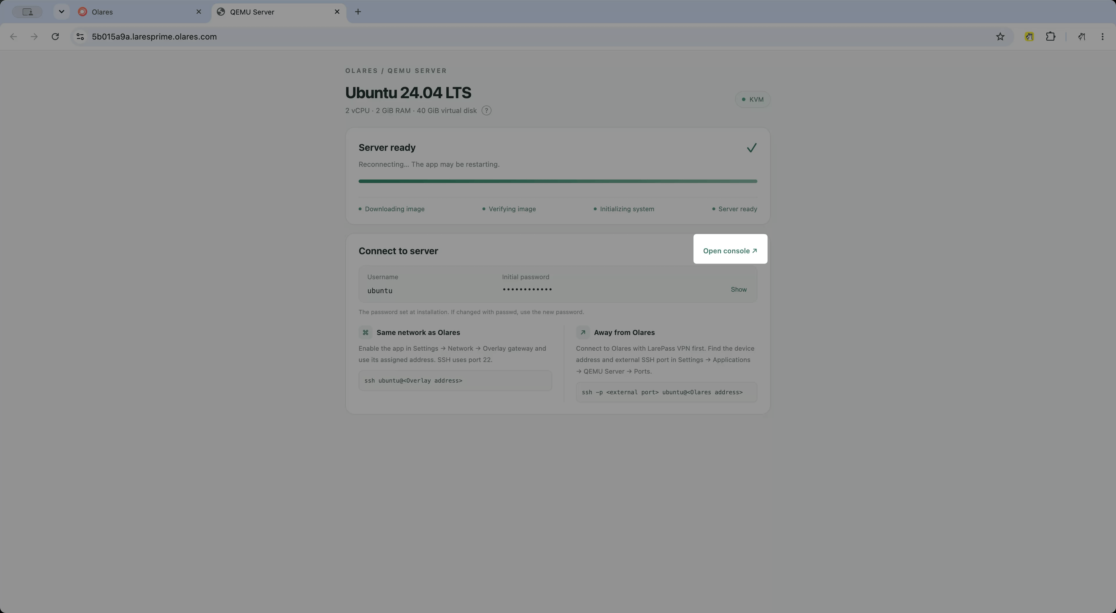This screenshot has height=613, width=1116.
Task: Close the Olares tab
Action: 199,12
